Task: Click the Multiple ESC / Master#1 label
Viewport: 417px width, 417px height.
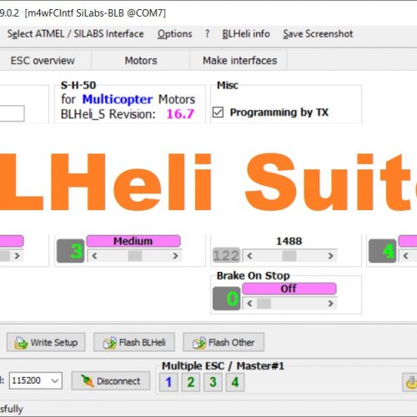Action: coord(223,366)
